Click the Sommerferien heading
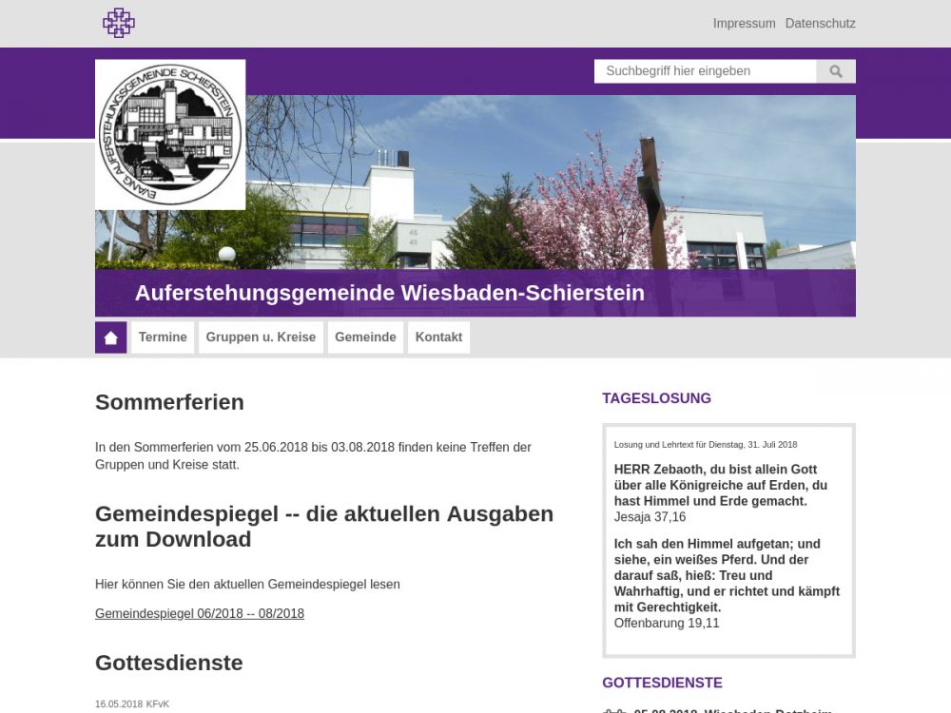Image resolution: width=951 pixels, height=713 pixels. point(169,402)
